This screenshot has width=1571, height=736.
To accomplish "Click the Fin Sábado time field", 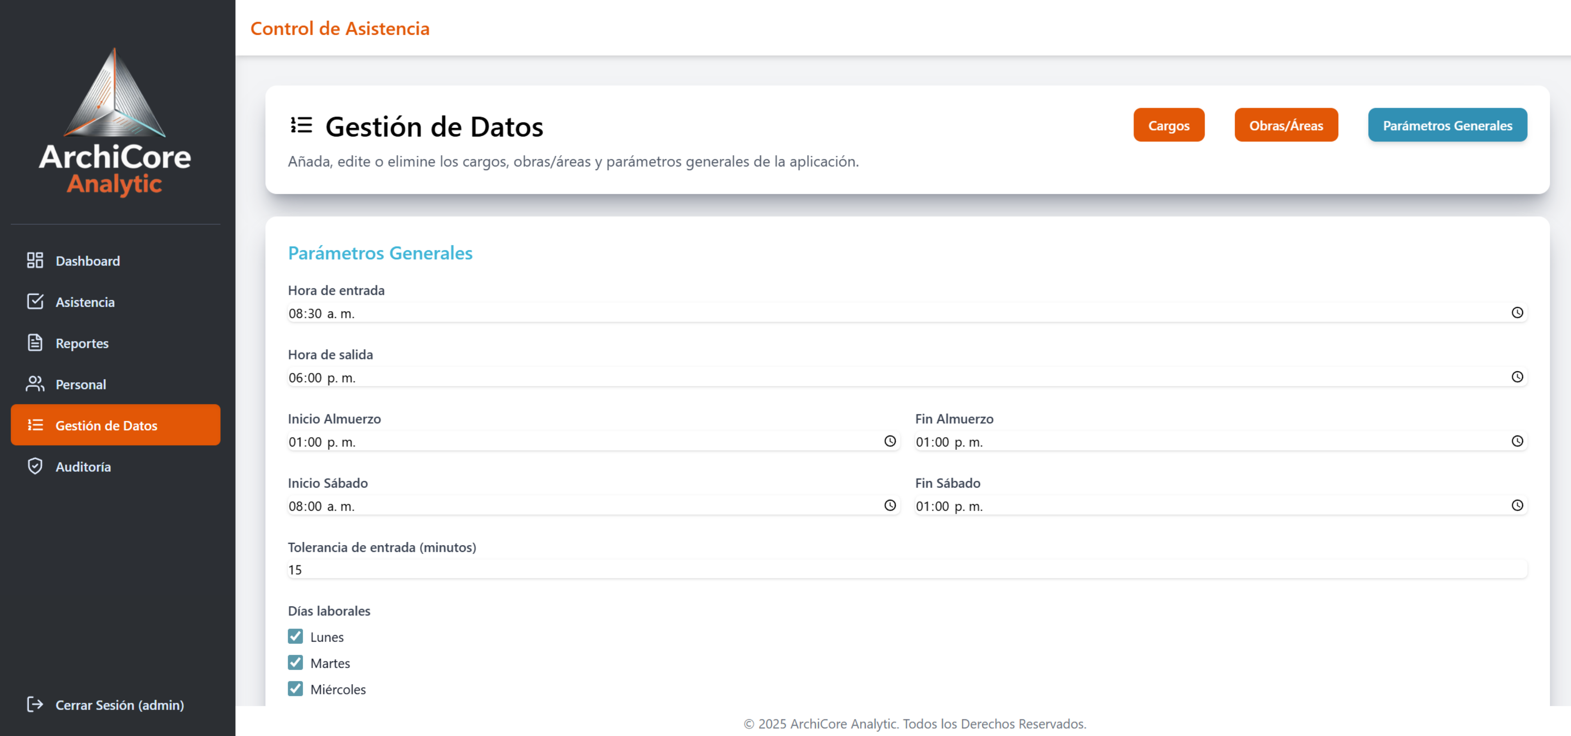I will [1221, 506].
